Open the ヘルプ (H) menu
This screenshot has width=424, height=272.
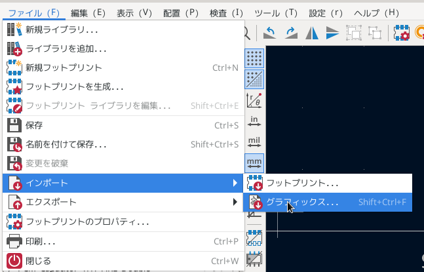[376, 13]
